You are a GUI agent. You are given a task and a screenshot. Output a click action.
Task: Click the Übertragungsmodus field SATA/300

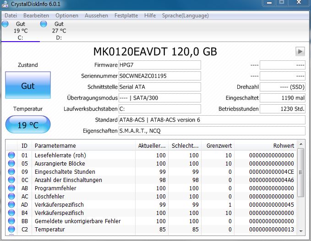[x=160, y=98]
